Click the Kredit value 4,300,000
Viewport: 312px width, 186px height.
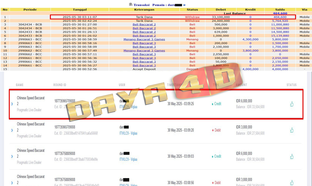[x=251, y=39]
